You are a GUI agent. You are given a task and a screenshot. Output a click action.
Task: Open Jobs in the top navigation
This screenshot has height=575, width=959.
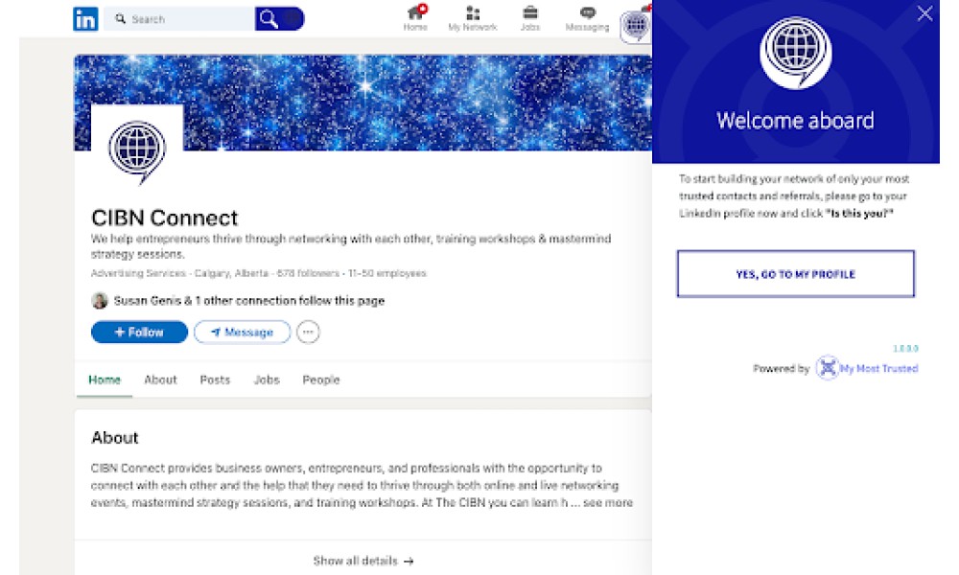click(x=530, y=18)
